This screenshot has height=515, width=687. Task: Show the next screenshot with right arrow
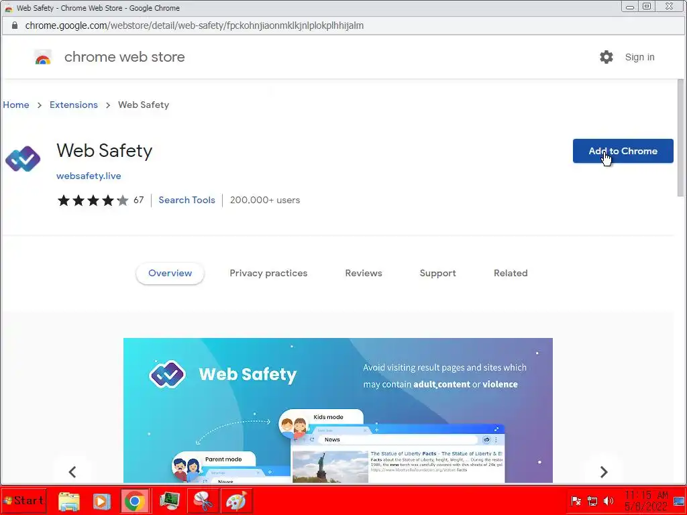click(604, 471)
